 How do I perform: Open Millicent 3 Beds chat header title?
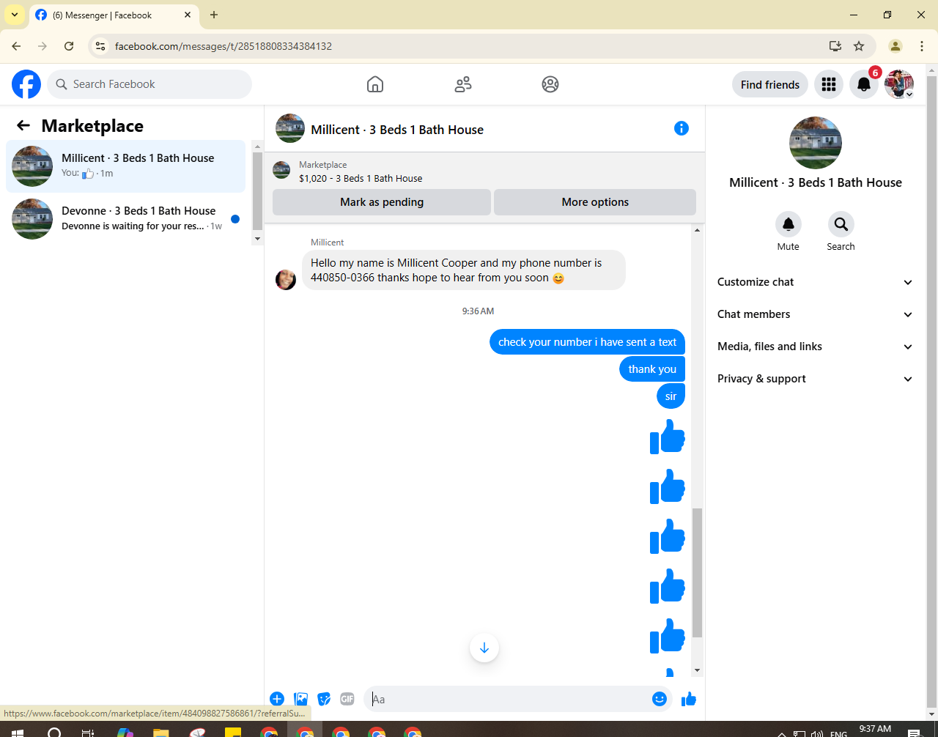(397, 130)
